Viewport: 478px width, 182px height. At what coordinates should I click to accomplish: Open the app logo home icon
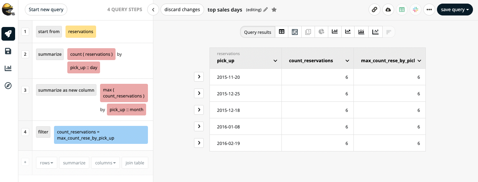[9, 10]
